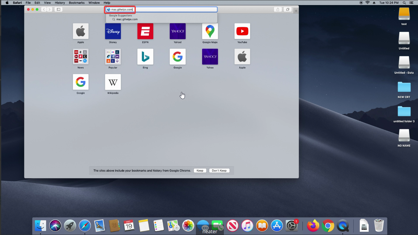Open Photos from the Dock
Image resolution: width=418 pixels, height=235 pixels.
[188, 226]
